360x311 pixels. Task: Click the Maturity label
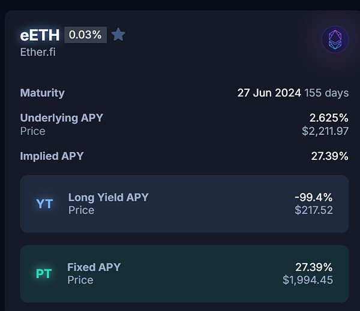(x=42, y=93)
